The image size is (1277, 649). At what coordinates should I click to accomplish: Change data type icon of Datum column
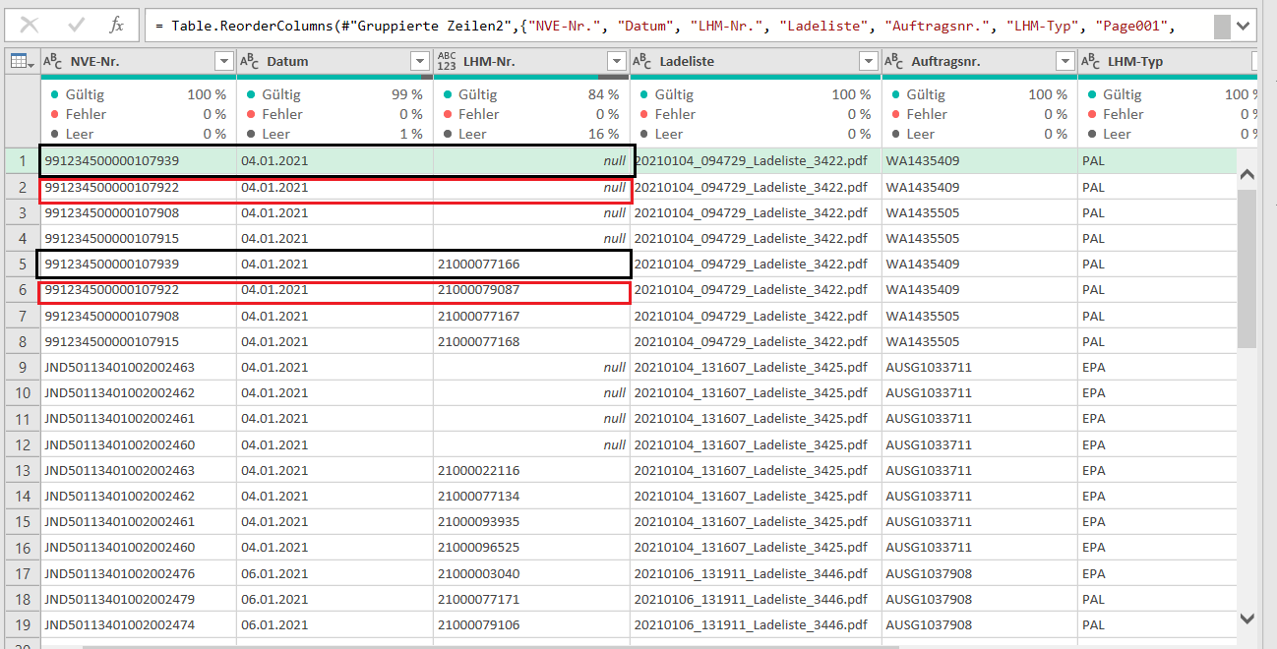tap(250, 61)
